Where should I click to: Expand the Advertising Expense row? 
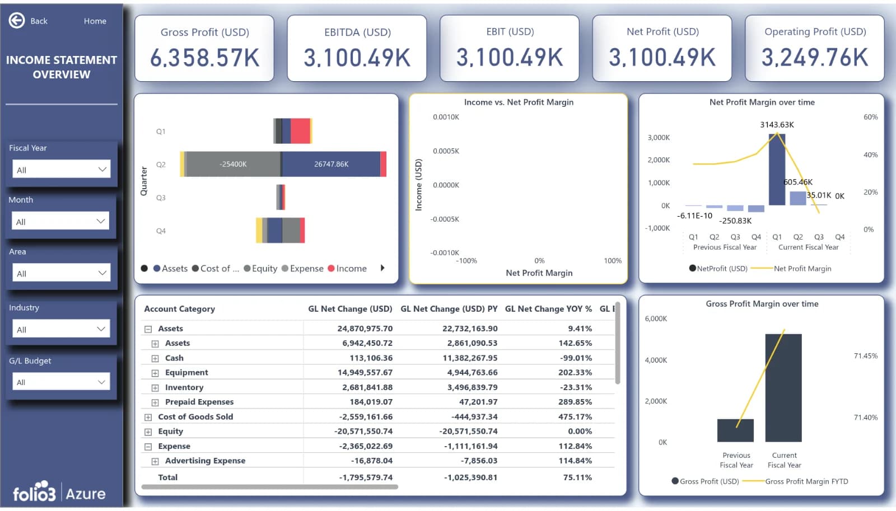tap(155, 461)
